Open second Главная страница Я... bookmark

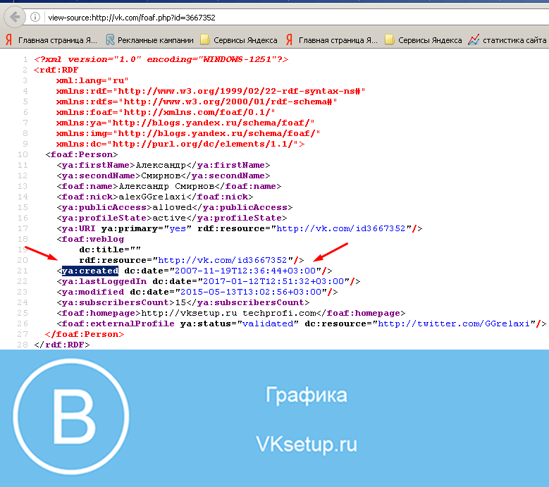point(331,40)
